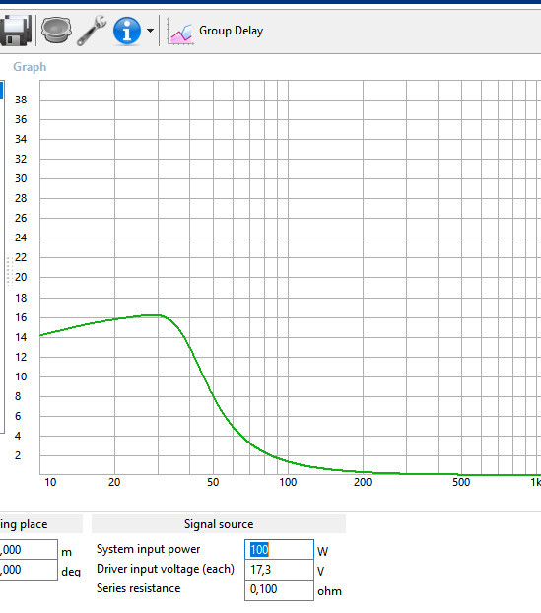This screenshot has height=613, width=541.
Task: Click the 20 label on vertical axis
Action: click(21, 277)
